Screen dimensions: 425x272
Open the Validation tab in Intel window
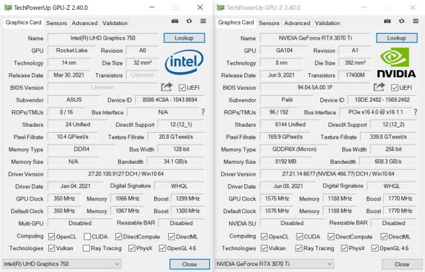115,23
